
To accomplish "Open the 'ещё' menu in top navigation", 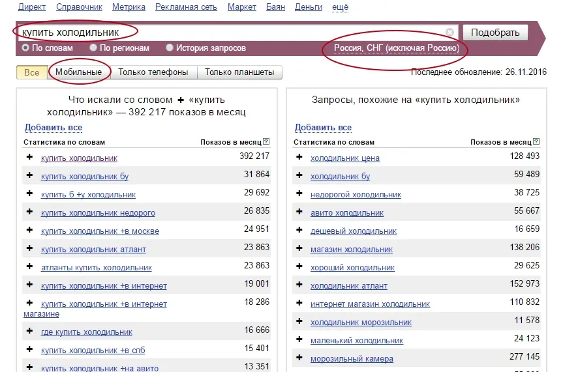I will 340,7.
